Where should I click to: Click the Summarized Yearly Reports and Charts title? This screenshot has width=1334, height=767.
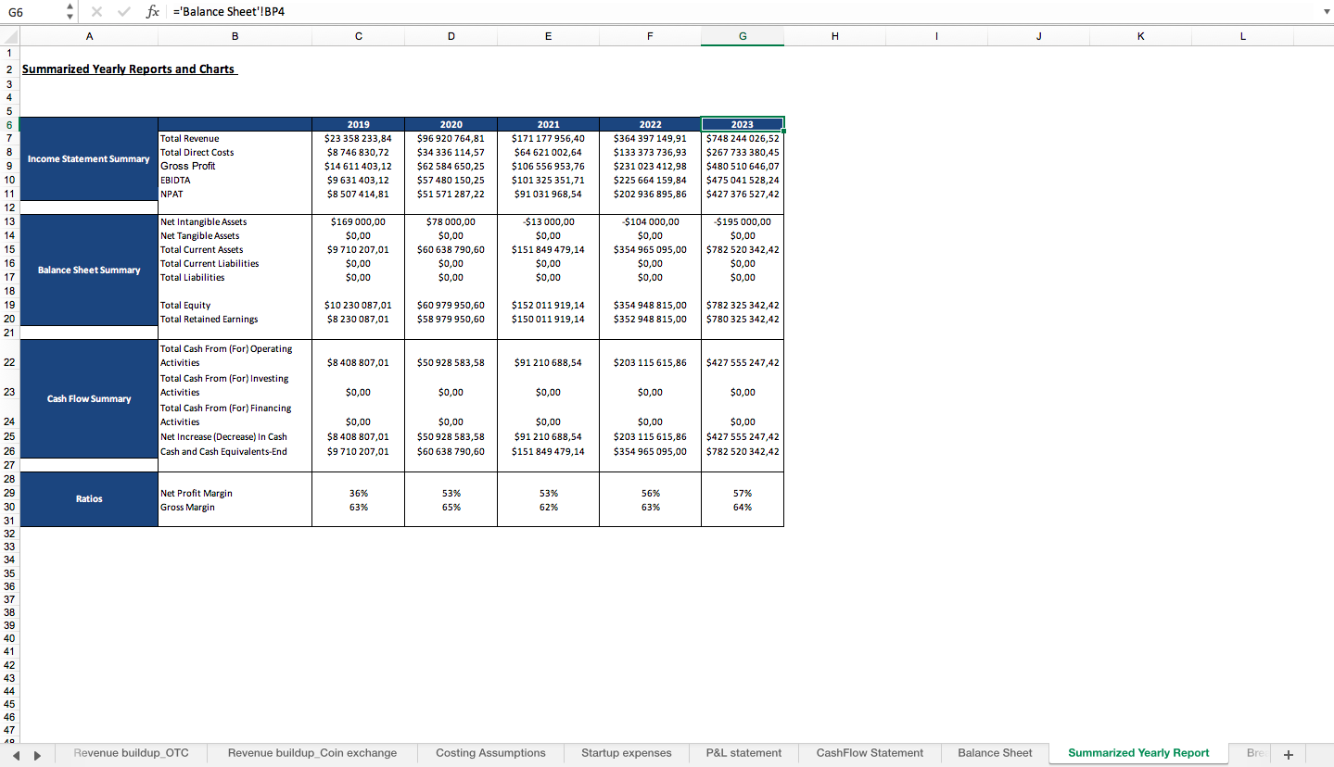coord(129,69)
